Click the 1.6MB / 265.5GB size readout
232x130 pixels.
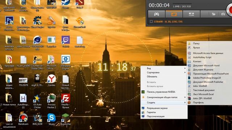coord(182,6)
